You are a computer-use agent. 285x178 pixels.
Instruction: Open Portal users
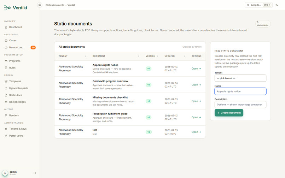click(x=16, y=136)
